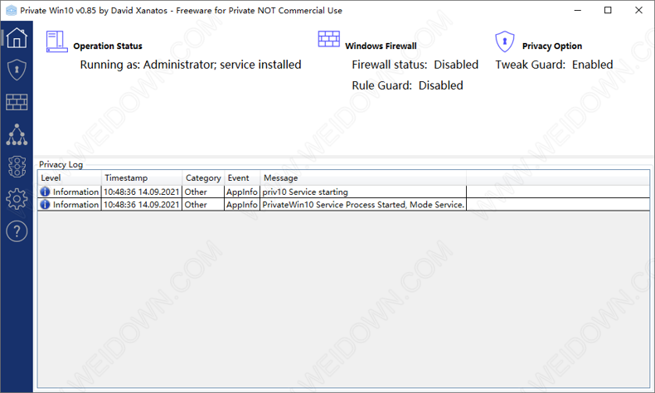655x393 pixels.
Task: Open the traffic light sidebar page
Action: 17,167
